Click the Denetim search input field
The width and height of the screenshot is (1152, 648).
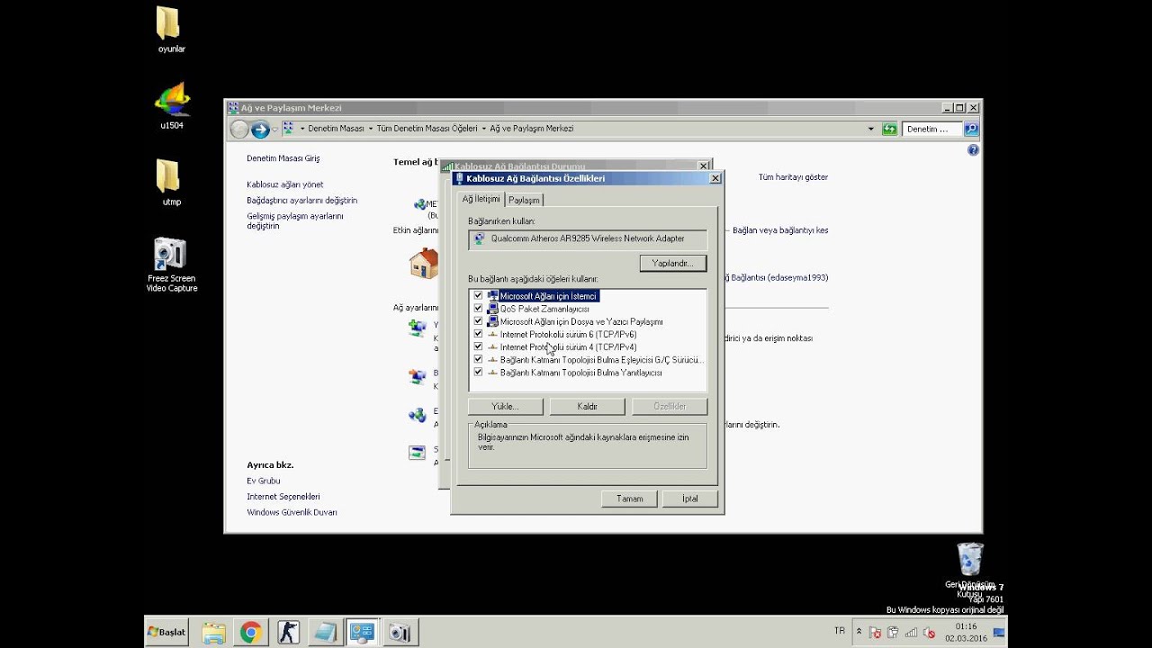click(932, 129)
